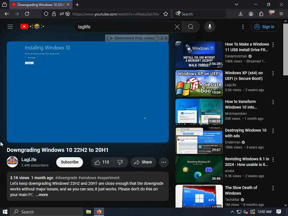This screenshot has height=216, width=288.
Task: Like the video with 112 likes
Action: click(102, 162)
